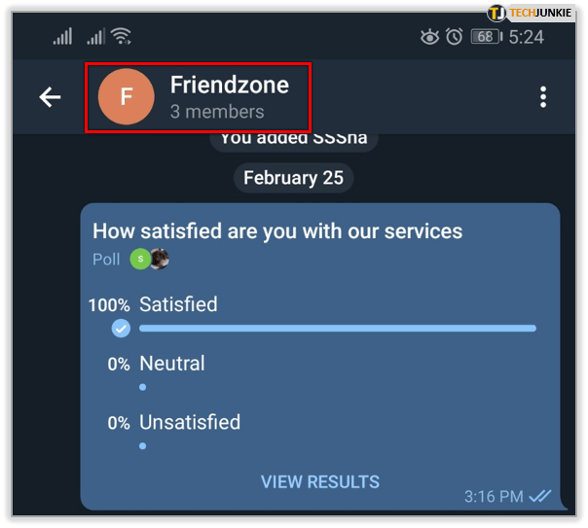Click the photo voter avatar

click(160, 259)
